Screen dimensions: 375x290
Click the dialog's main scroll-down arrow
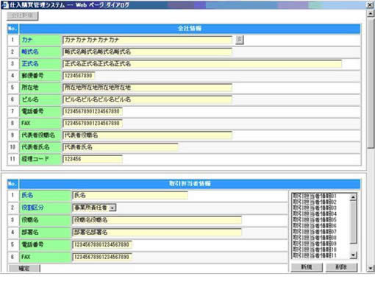[370, 268]
